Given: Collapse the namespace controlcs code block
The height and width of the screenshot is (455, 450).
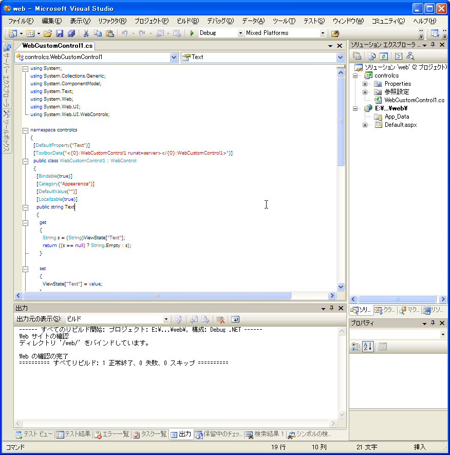Looking at the screenshot, I should coord(26,130).
